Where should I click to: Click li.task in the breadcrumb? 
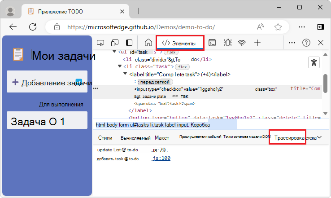(x=157, y=125)
